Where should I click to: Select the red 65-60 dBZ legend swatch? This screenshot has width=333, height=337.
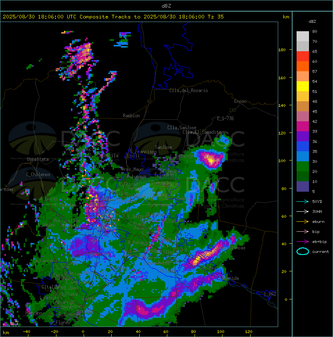(303, 56)
